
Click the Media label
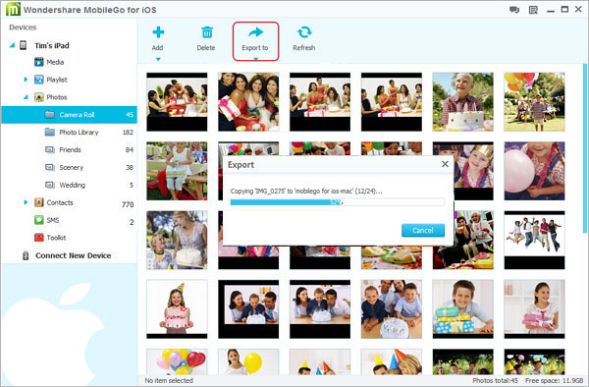click(x=55, y=62)
